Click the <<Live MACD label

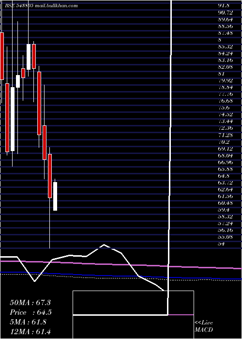pos(204,326)
